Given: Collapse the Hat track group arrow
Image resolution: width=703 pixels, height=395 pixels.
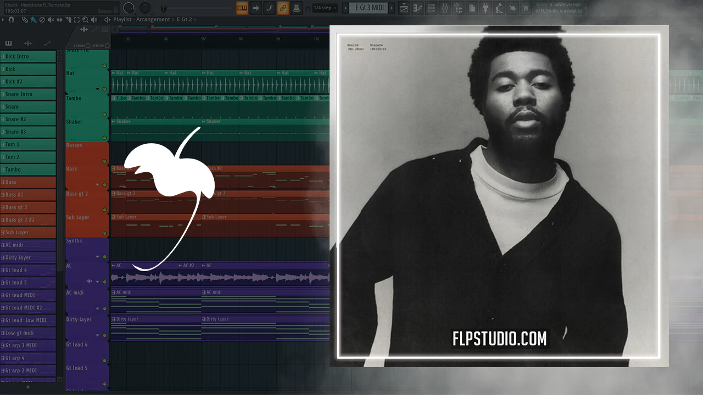Looking at the screenshot, I should pyautogui.click(x=98, y=89).
